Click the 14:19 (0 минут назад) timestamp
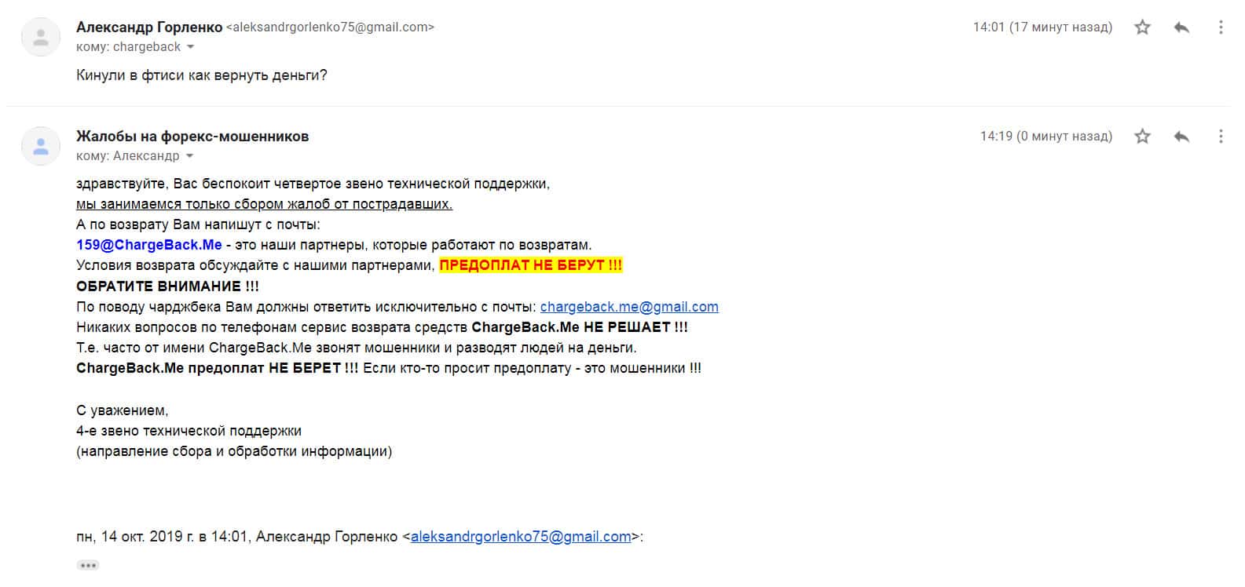 pos(1045,137)
